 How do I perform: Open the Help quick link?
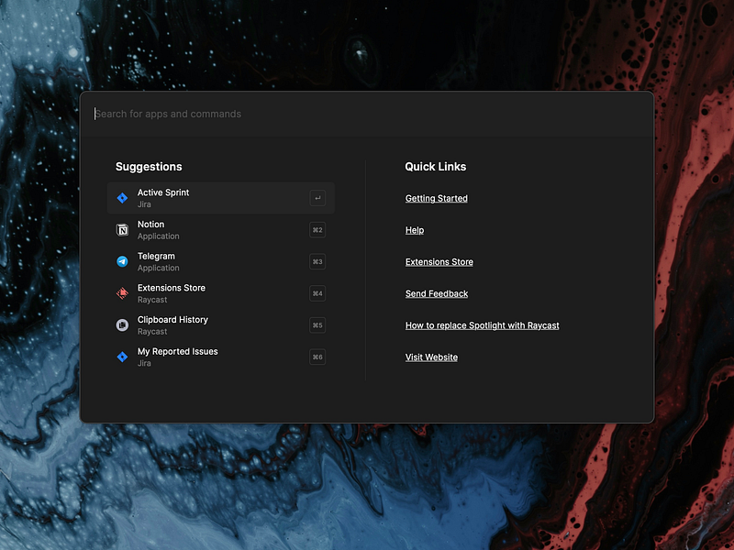tap(415, 230)
